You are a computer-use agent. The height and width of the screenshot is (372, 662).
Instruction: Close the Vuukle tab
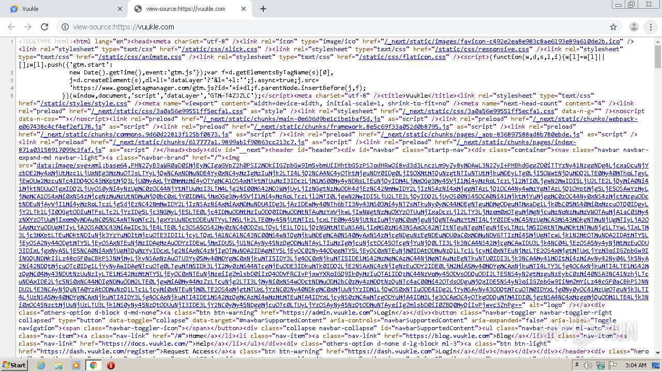click(x=120, y=9)
